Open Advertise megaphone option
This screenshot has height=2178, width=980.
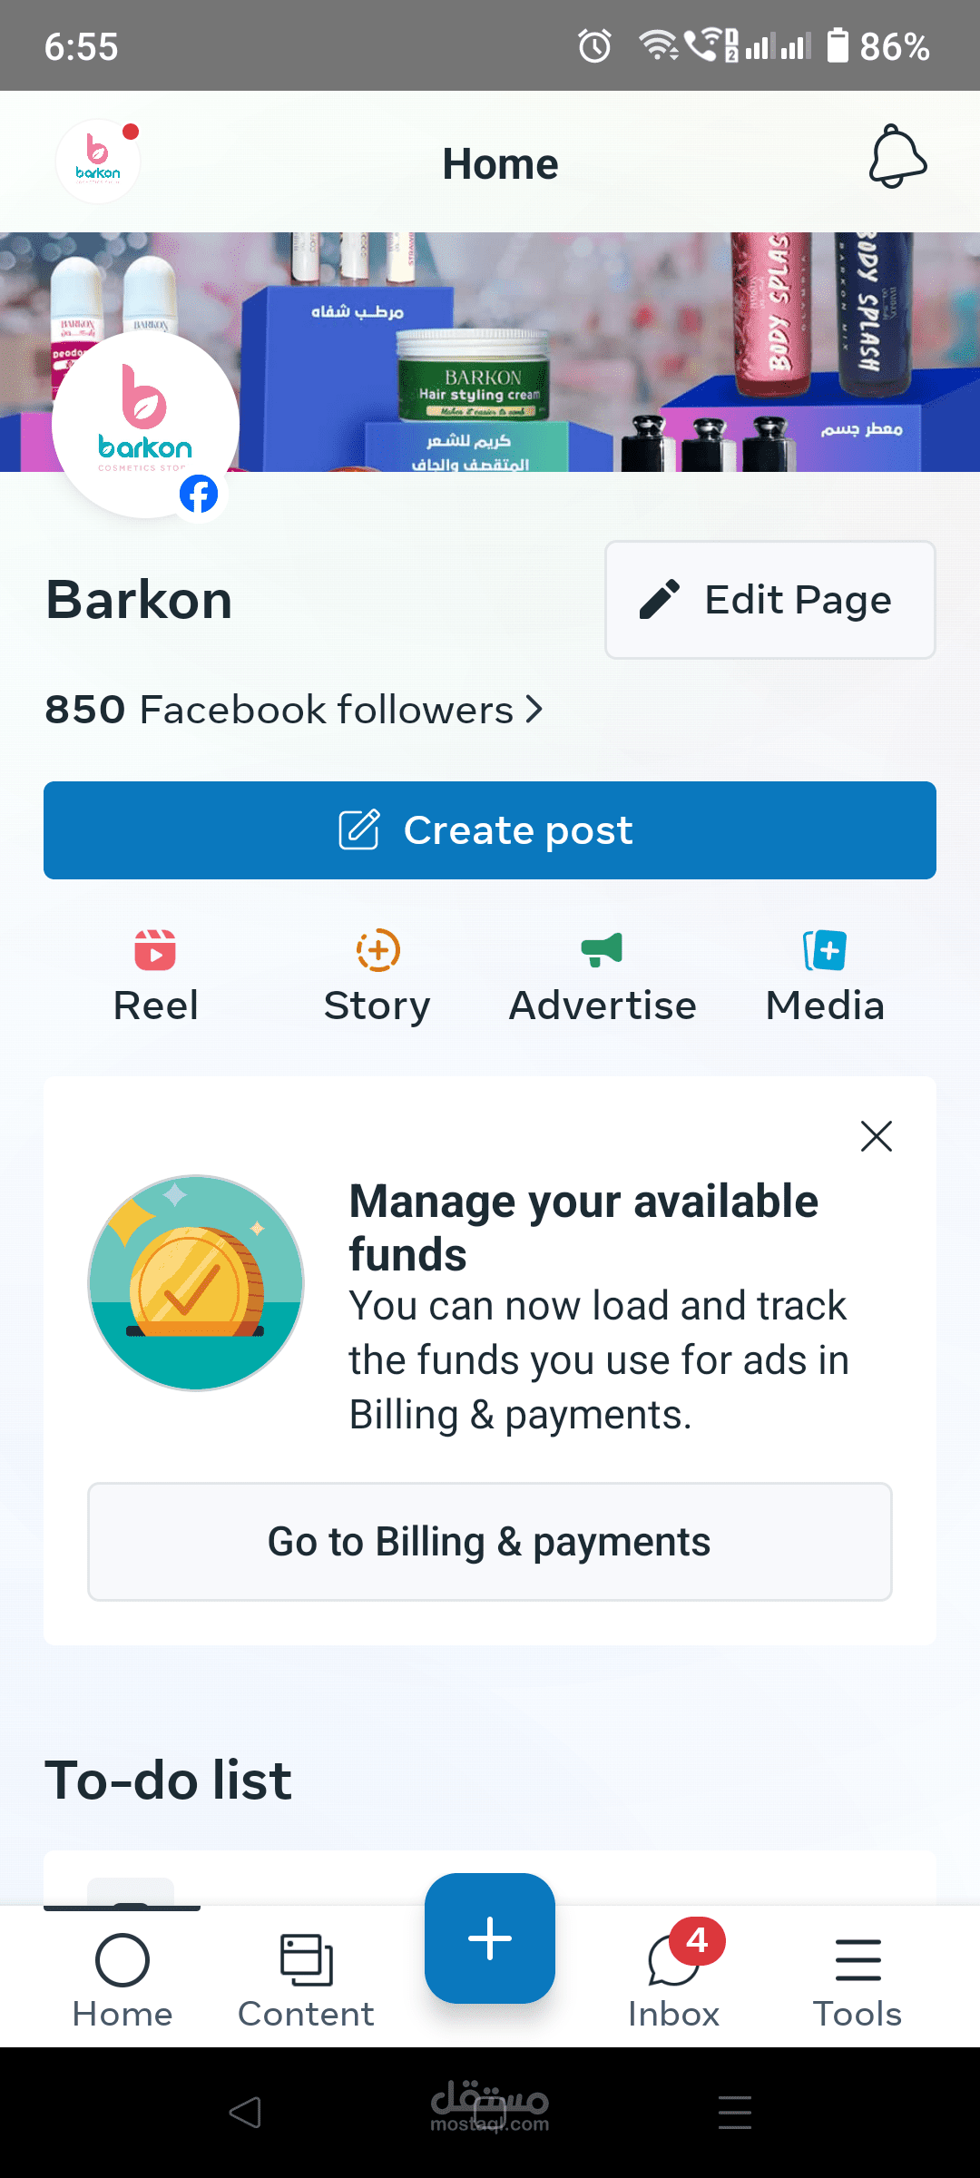click(603, 977)
